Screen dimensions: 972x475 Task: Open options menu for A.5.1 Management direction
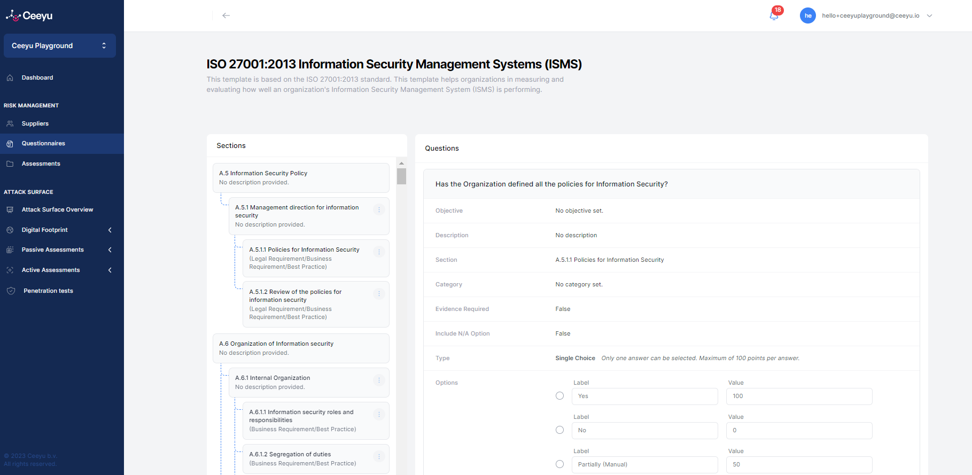(379, 209)
